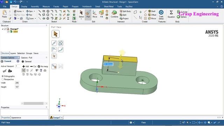Open the Appearance tab at bottom
The height and width of the screenshot is (126, 224).
coord(16,118)
